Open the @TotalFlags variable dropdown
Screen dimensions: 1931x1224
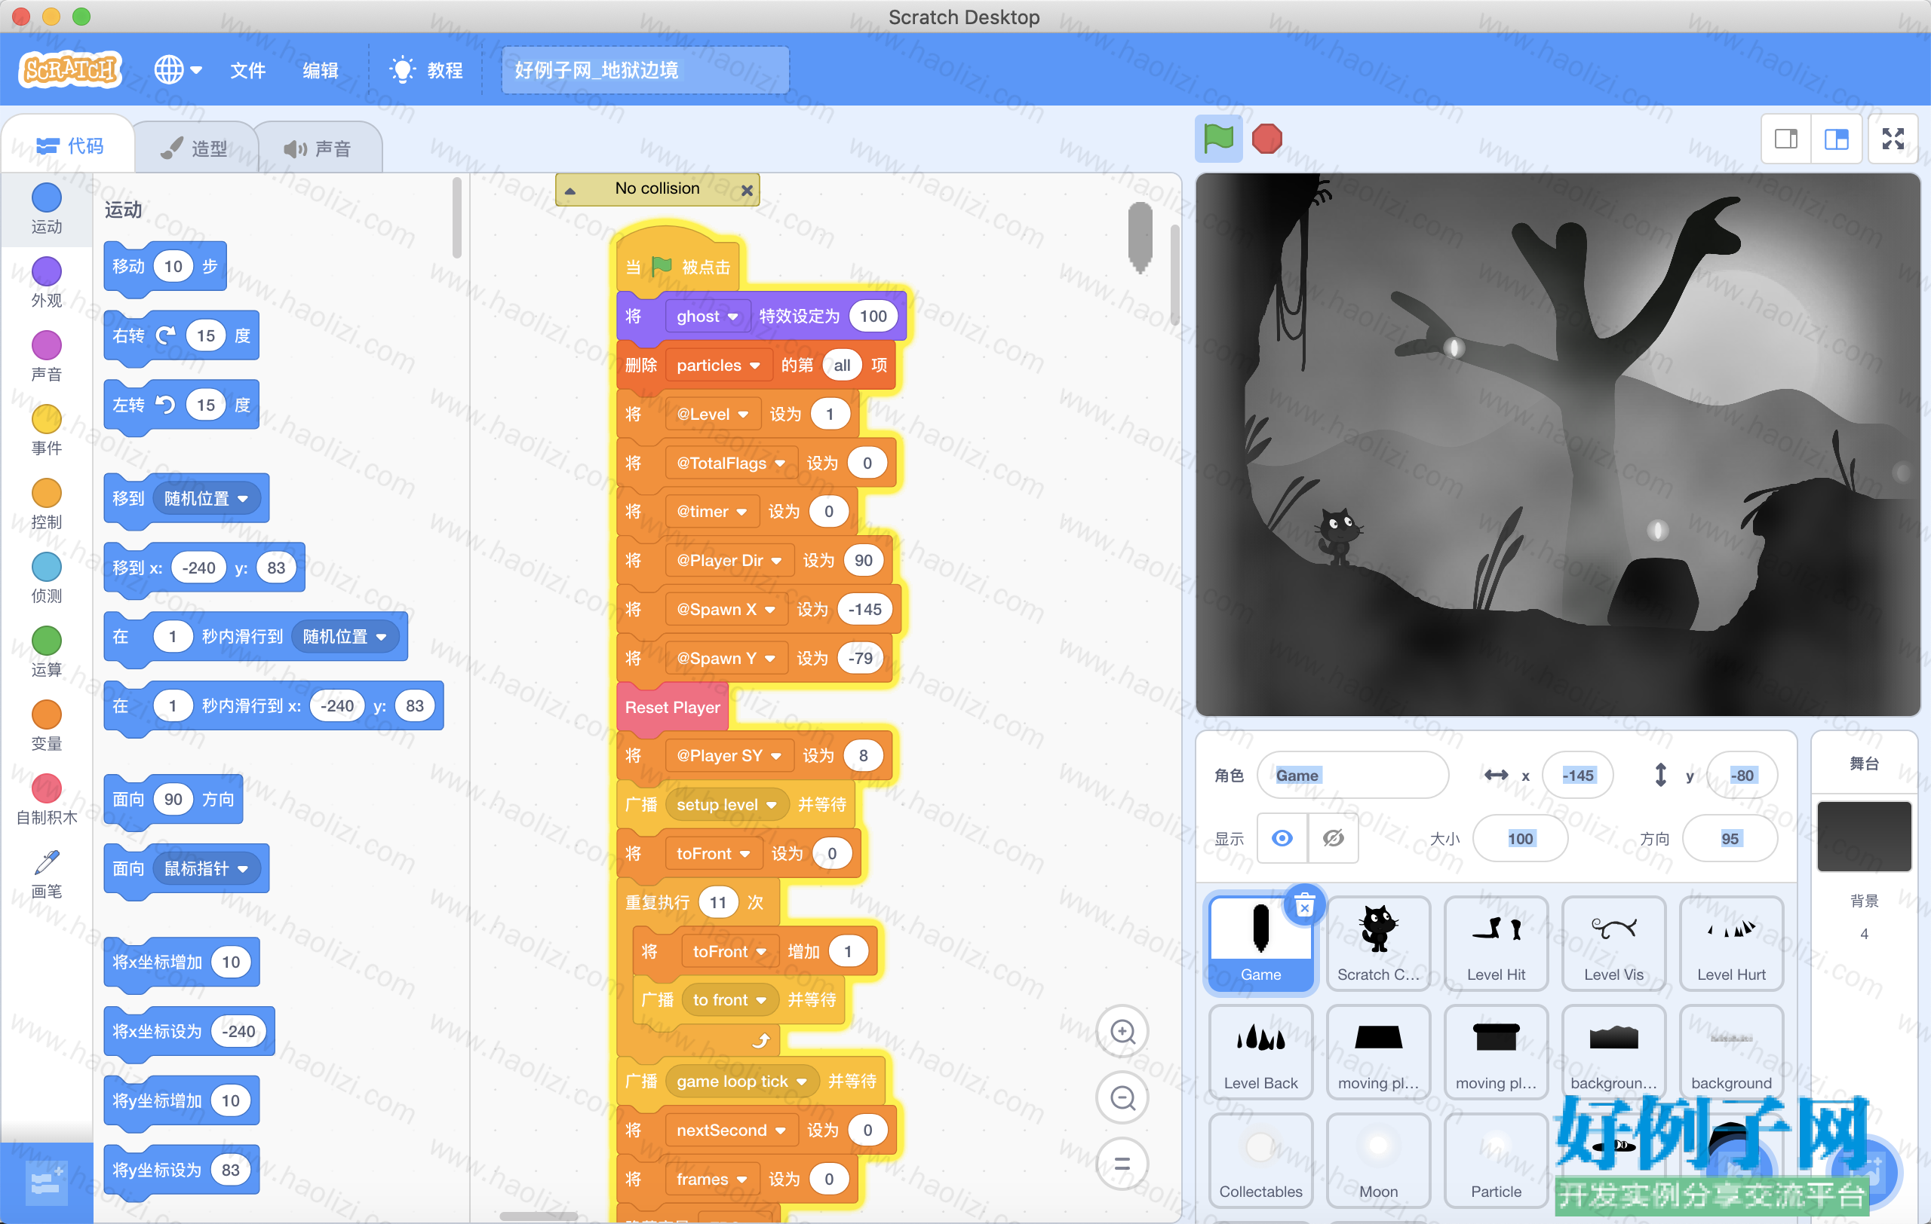(x=731, y=463)
